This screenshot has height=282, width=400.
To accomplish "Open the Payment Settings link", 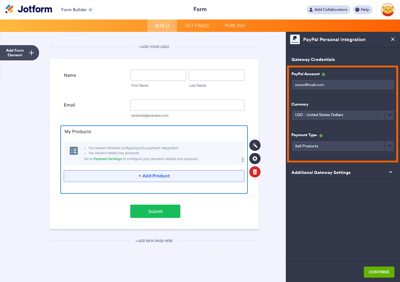I will (x=108, y=159).
